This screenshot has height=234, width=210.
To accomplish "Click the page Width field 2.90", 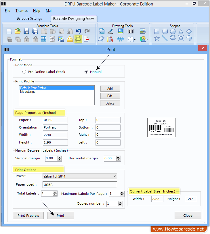I will pos(55,135).
